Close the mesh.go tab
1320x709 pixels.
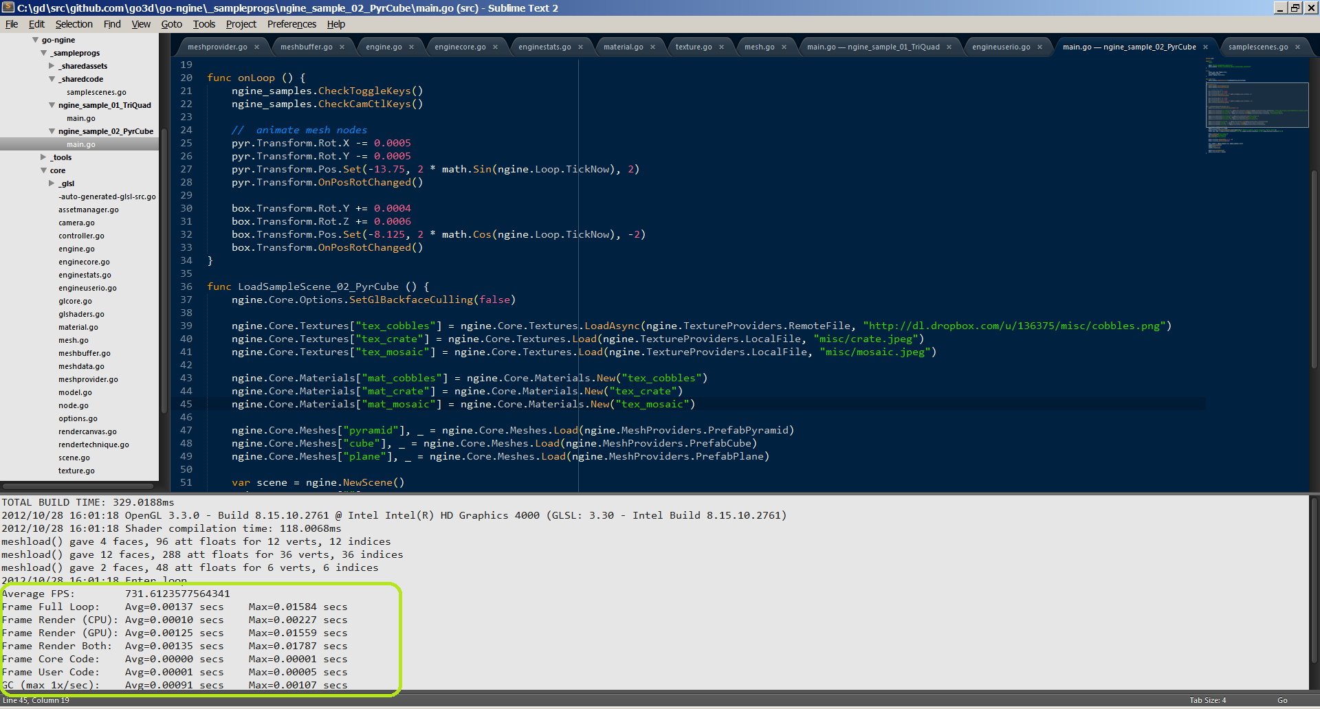(784, 47)
